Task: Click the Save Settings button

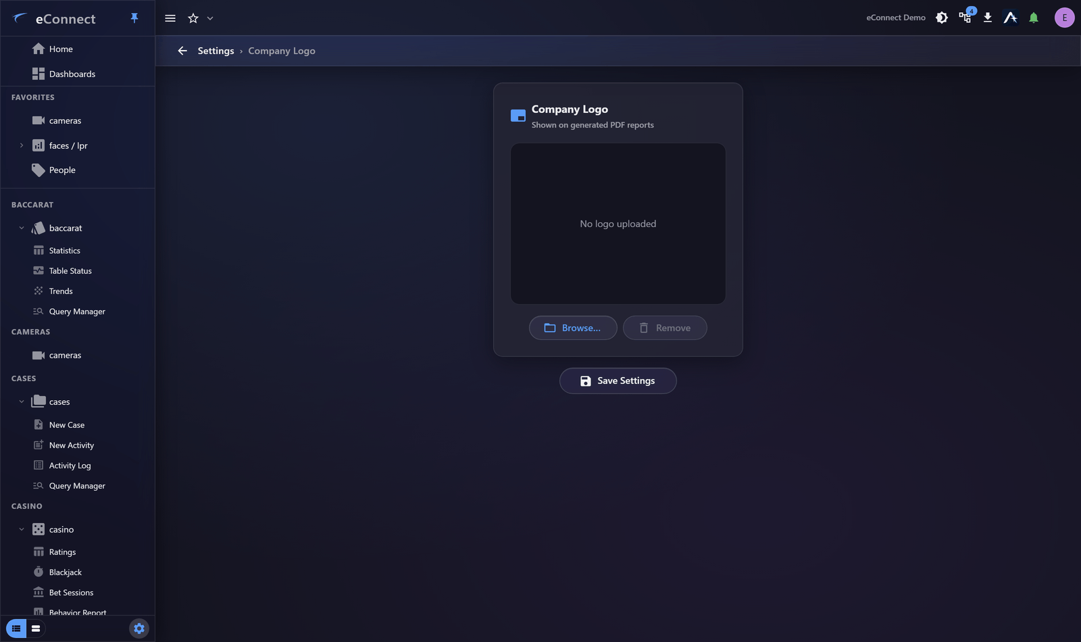Action: 618,380
